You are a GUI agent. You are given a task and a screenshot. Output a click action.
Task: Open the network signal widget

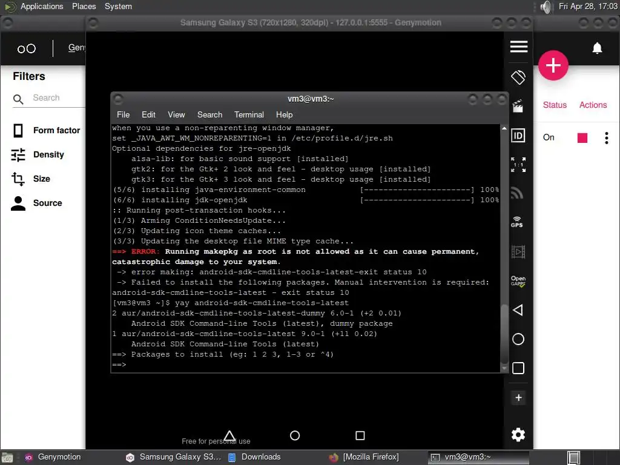[517, 193]
